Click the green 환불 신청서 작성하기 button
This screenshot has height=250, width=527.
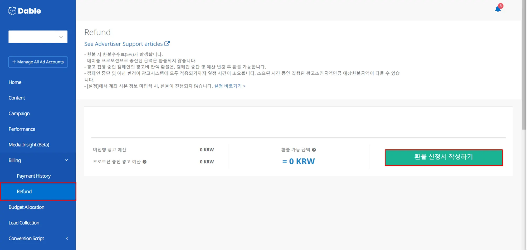443,157
